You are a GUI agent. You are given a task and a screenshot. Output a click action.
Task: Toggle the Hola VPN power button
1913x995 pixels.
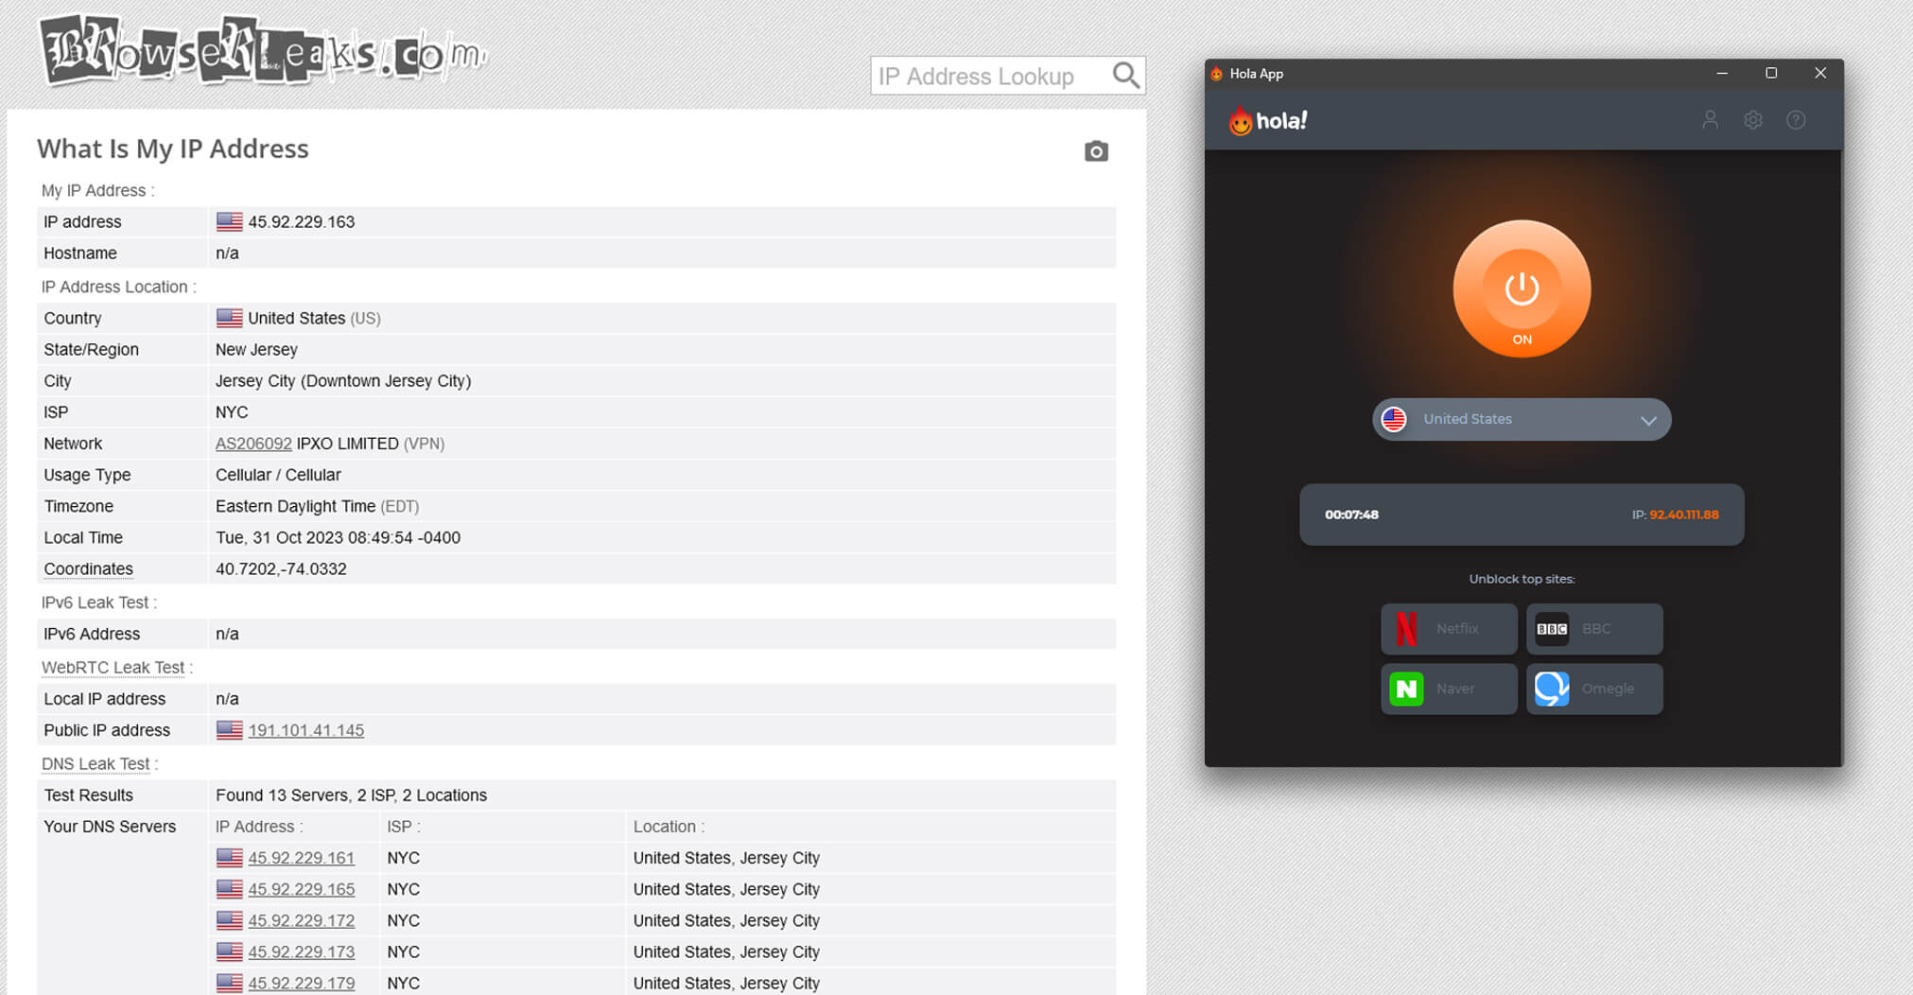click(x=1522, y=288)
